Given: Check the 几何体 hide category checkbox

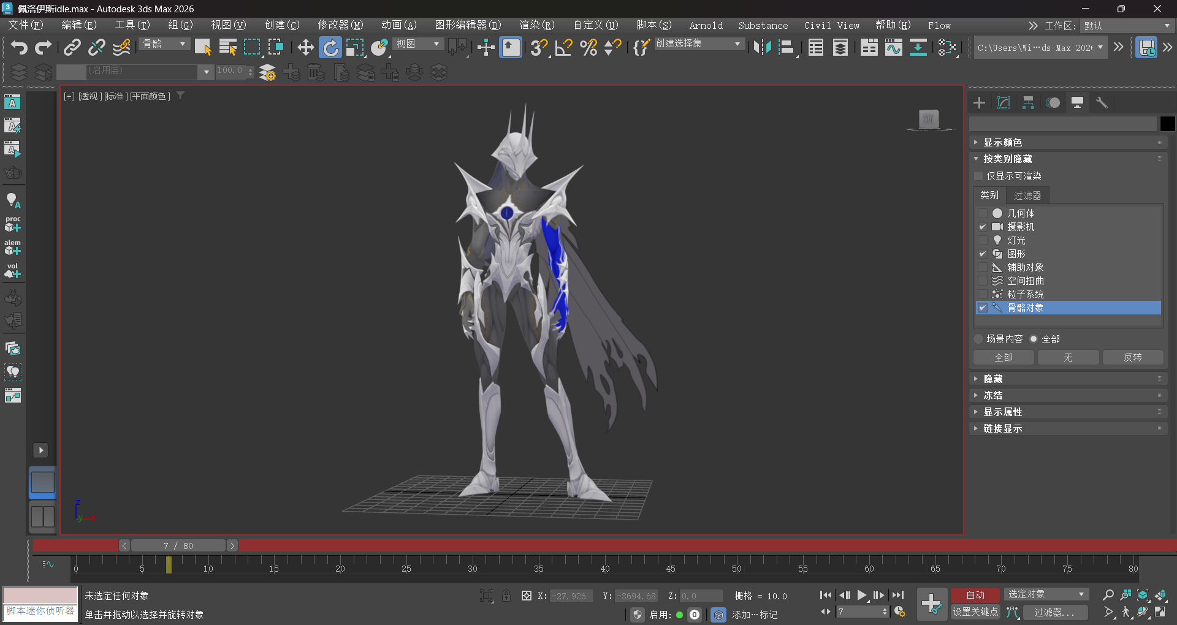Looking at the screenshot, I should click(983, 213).
